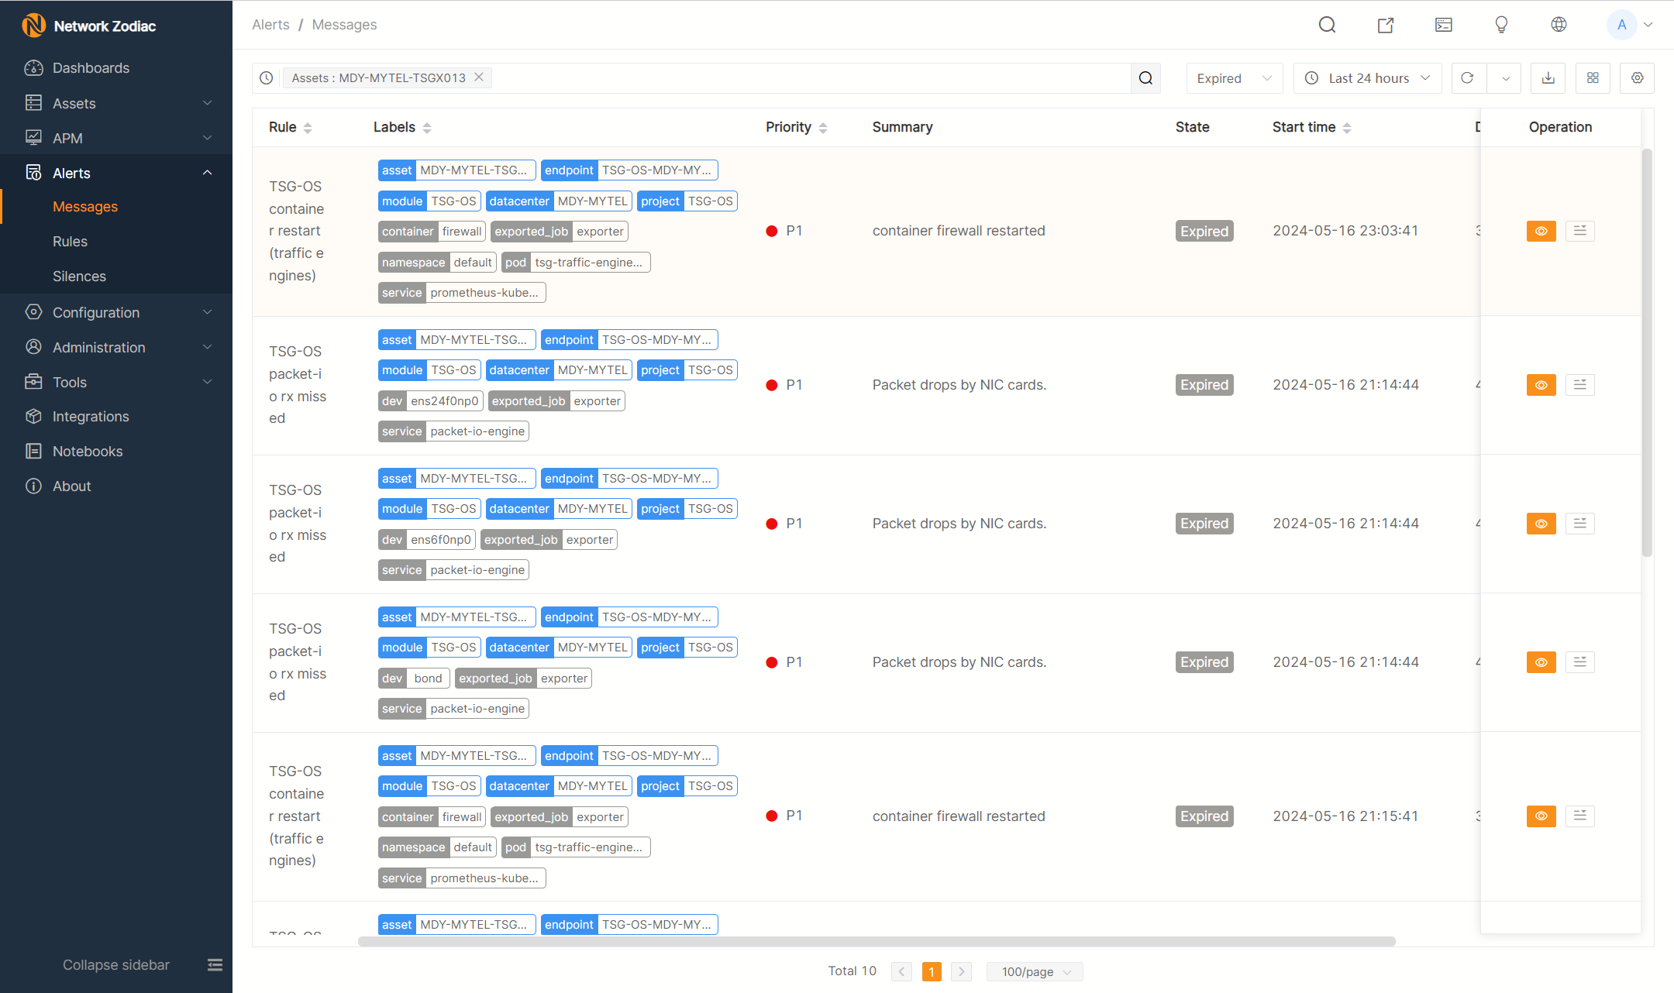
Task: Open the external link icon in header
Action: click(x=1386, y=25)
